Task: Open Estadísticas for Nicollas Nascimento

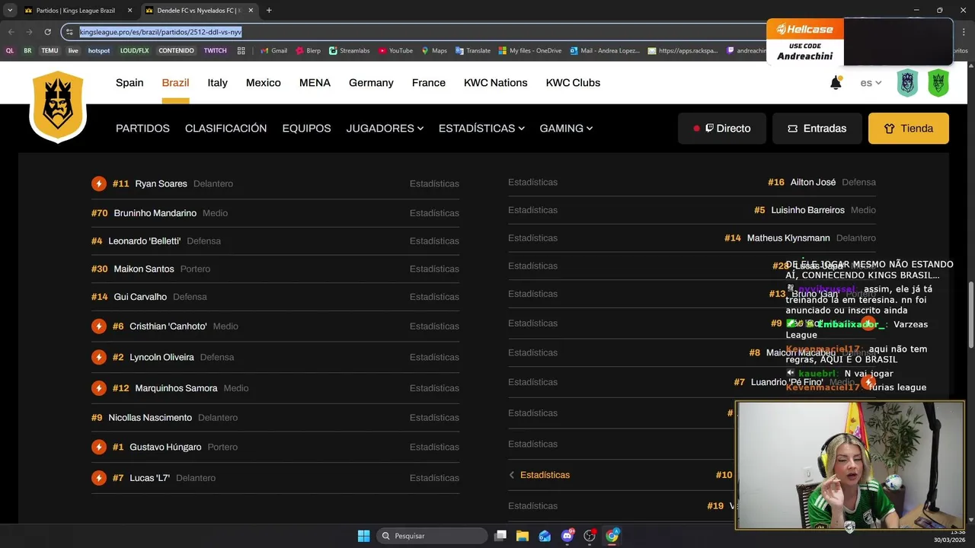Action: click(x=434, y=418)
